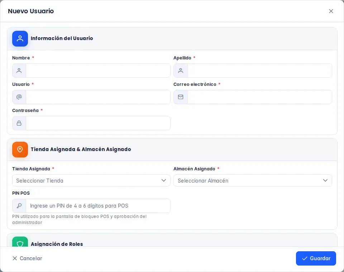Click the Tienda Asignada field label
This screenshot has width=344, height=272.
coord(31,169)
